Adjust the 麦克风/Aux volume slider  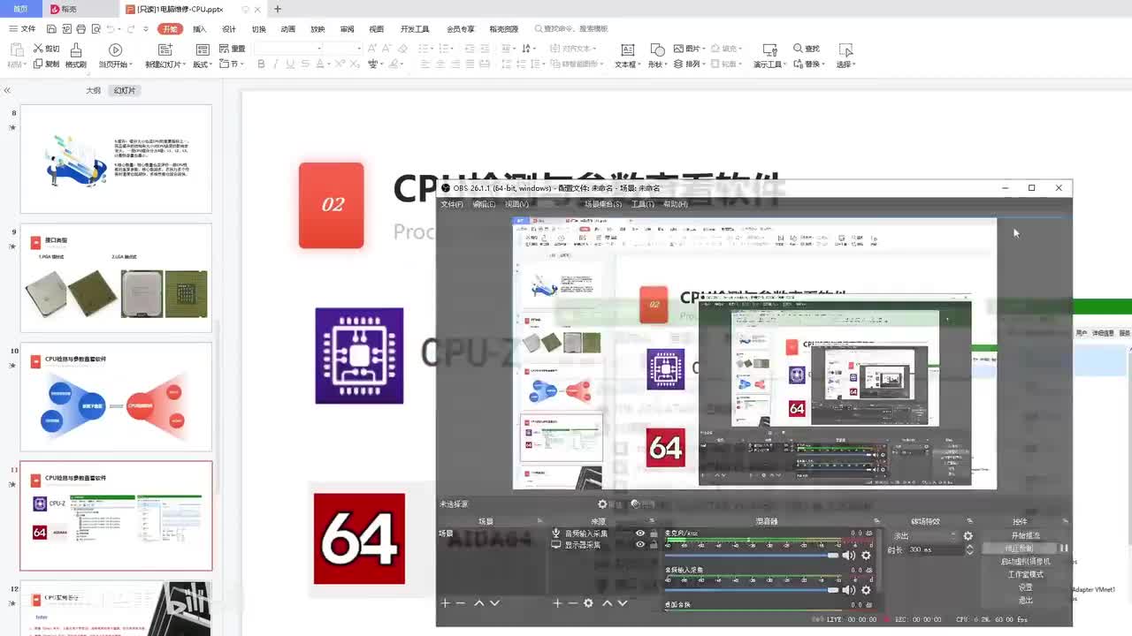click(x=751, y=555)
